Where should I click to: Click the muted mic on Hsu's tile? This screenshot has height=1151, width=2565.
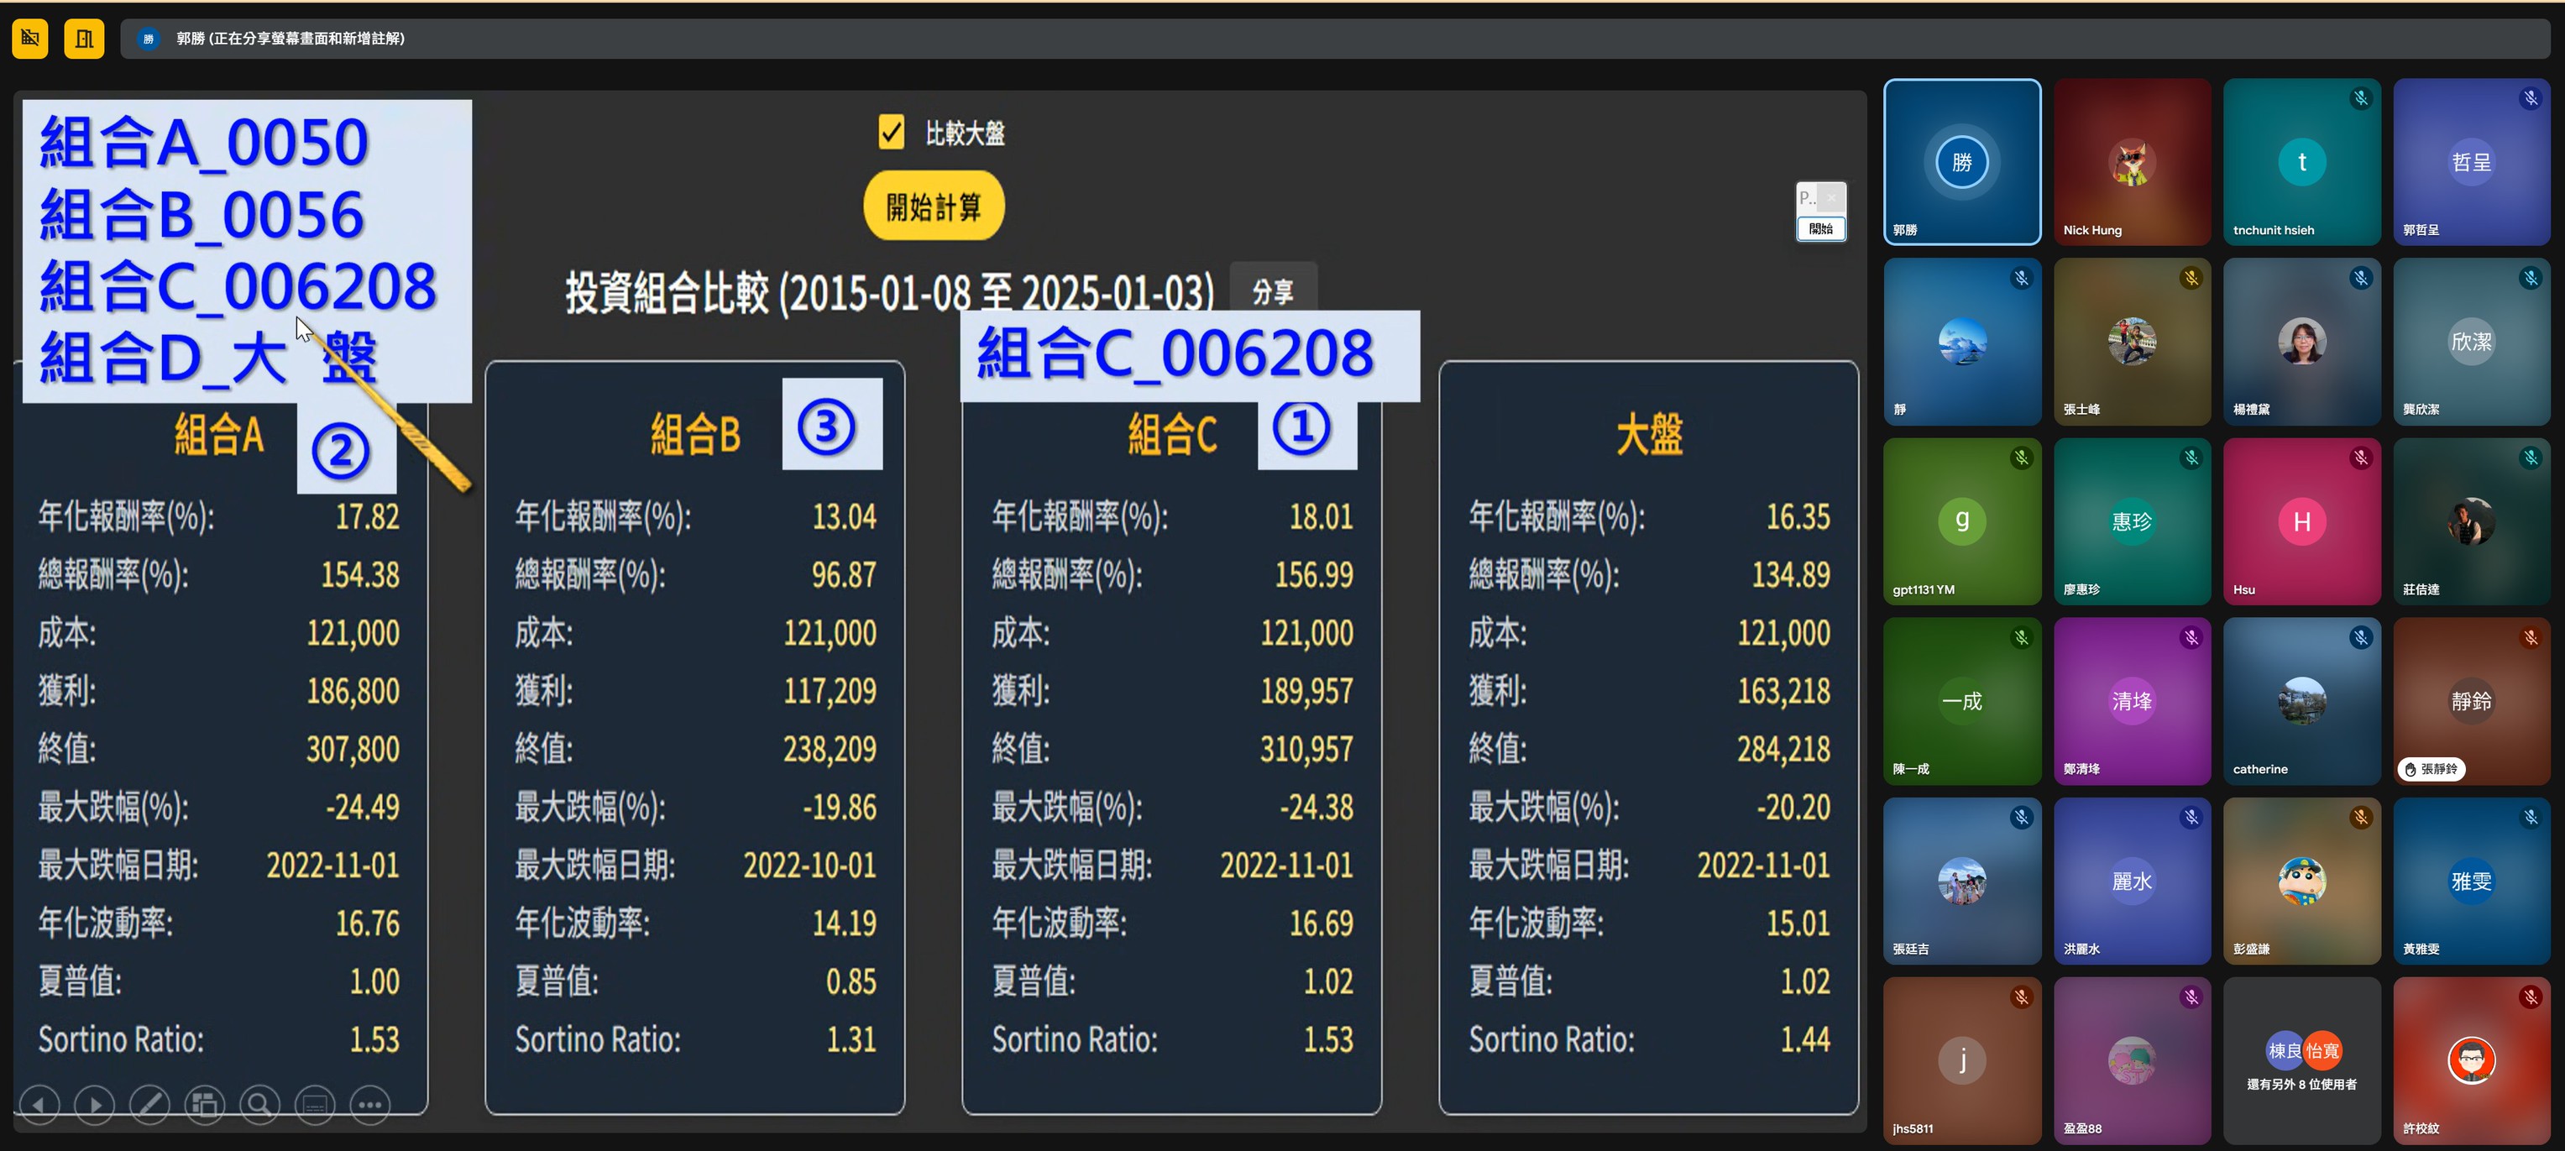pyautogui.click(x=2361, y=458)
